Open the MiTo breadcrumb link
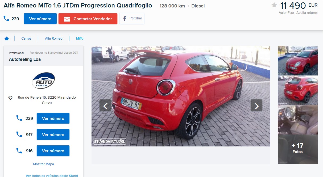 click(x=80, y=39)
